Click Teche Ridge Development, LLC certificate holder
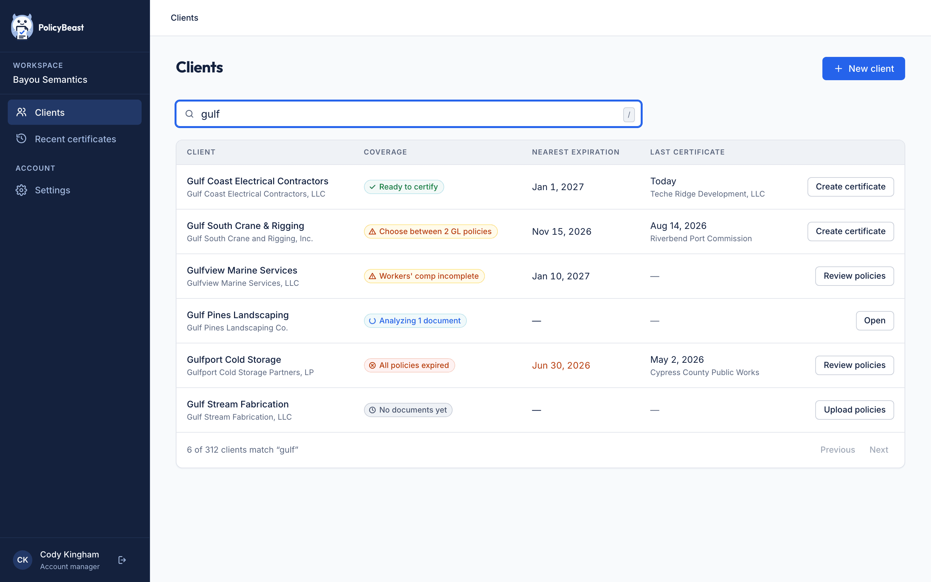The height and width of the screenshot is (582, 931). [x=708, y=194]
